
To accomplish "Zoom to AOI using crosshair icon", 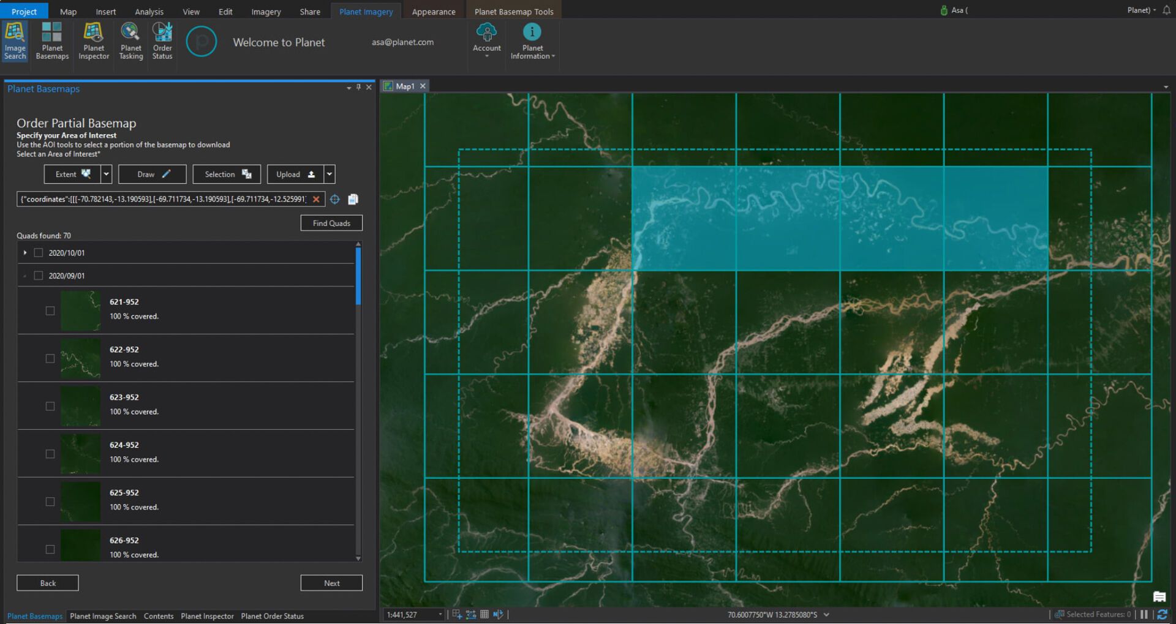I will [x=335, y=199].
